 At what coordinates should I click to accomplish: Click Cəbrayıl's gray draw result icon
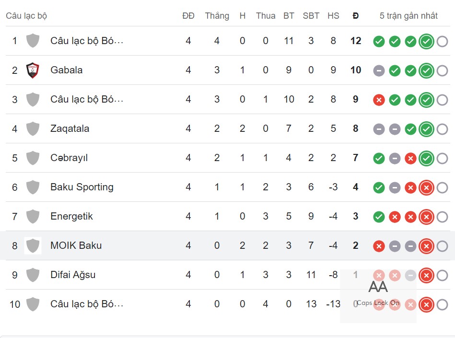point(395,158)
